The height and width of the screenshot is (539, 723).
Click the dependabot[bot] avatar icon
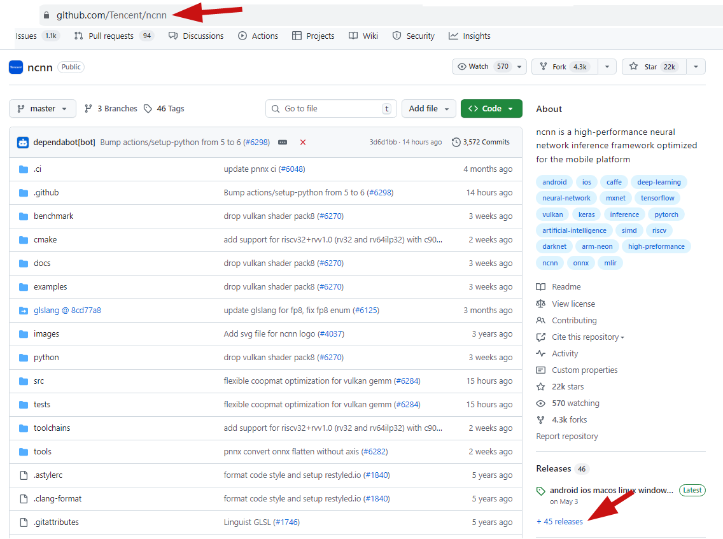pos(23,143)
